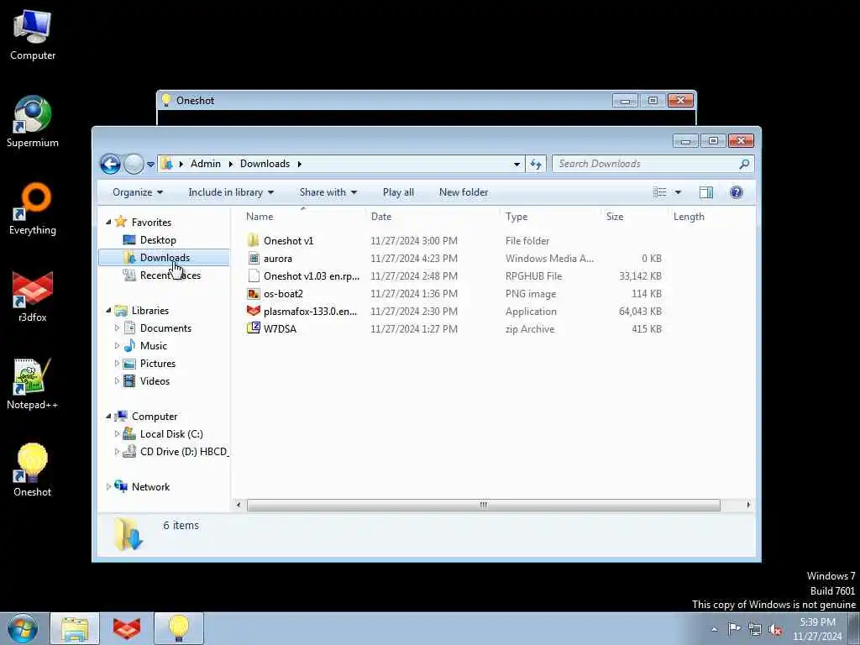Open the Action Center flag tray icon

734,629
